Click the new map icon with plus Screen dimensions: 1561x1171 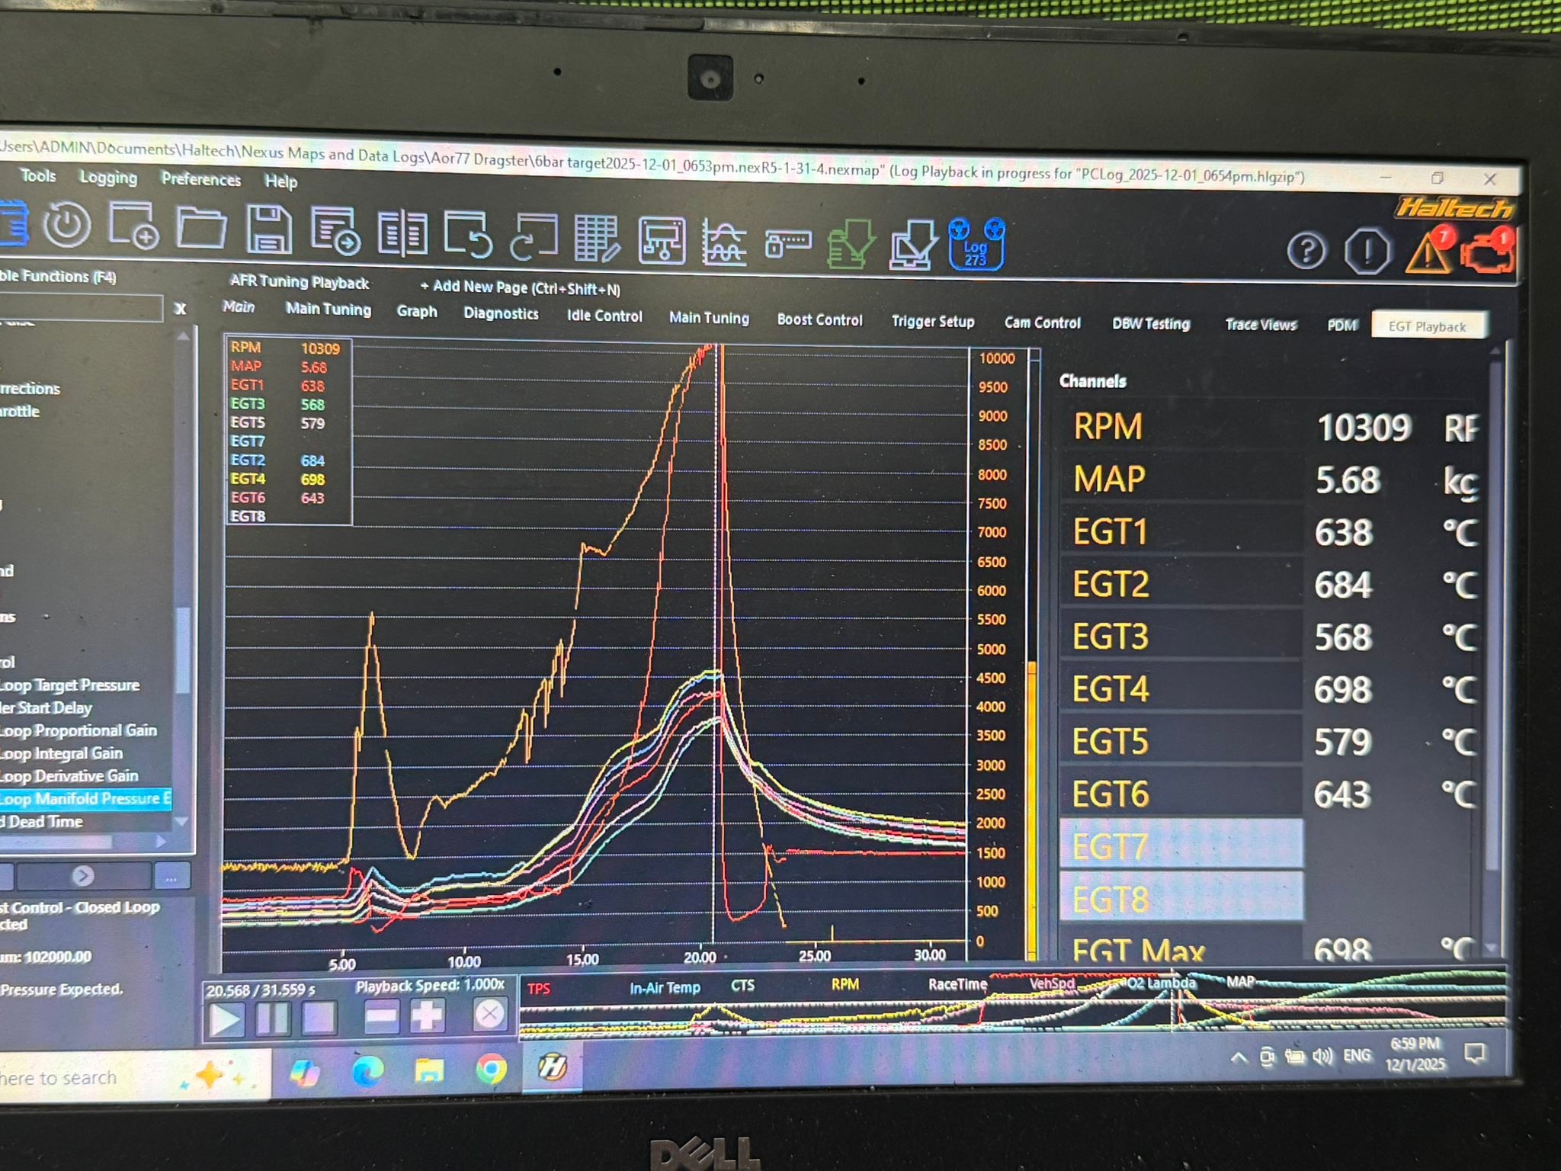(x=133, y=226)
